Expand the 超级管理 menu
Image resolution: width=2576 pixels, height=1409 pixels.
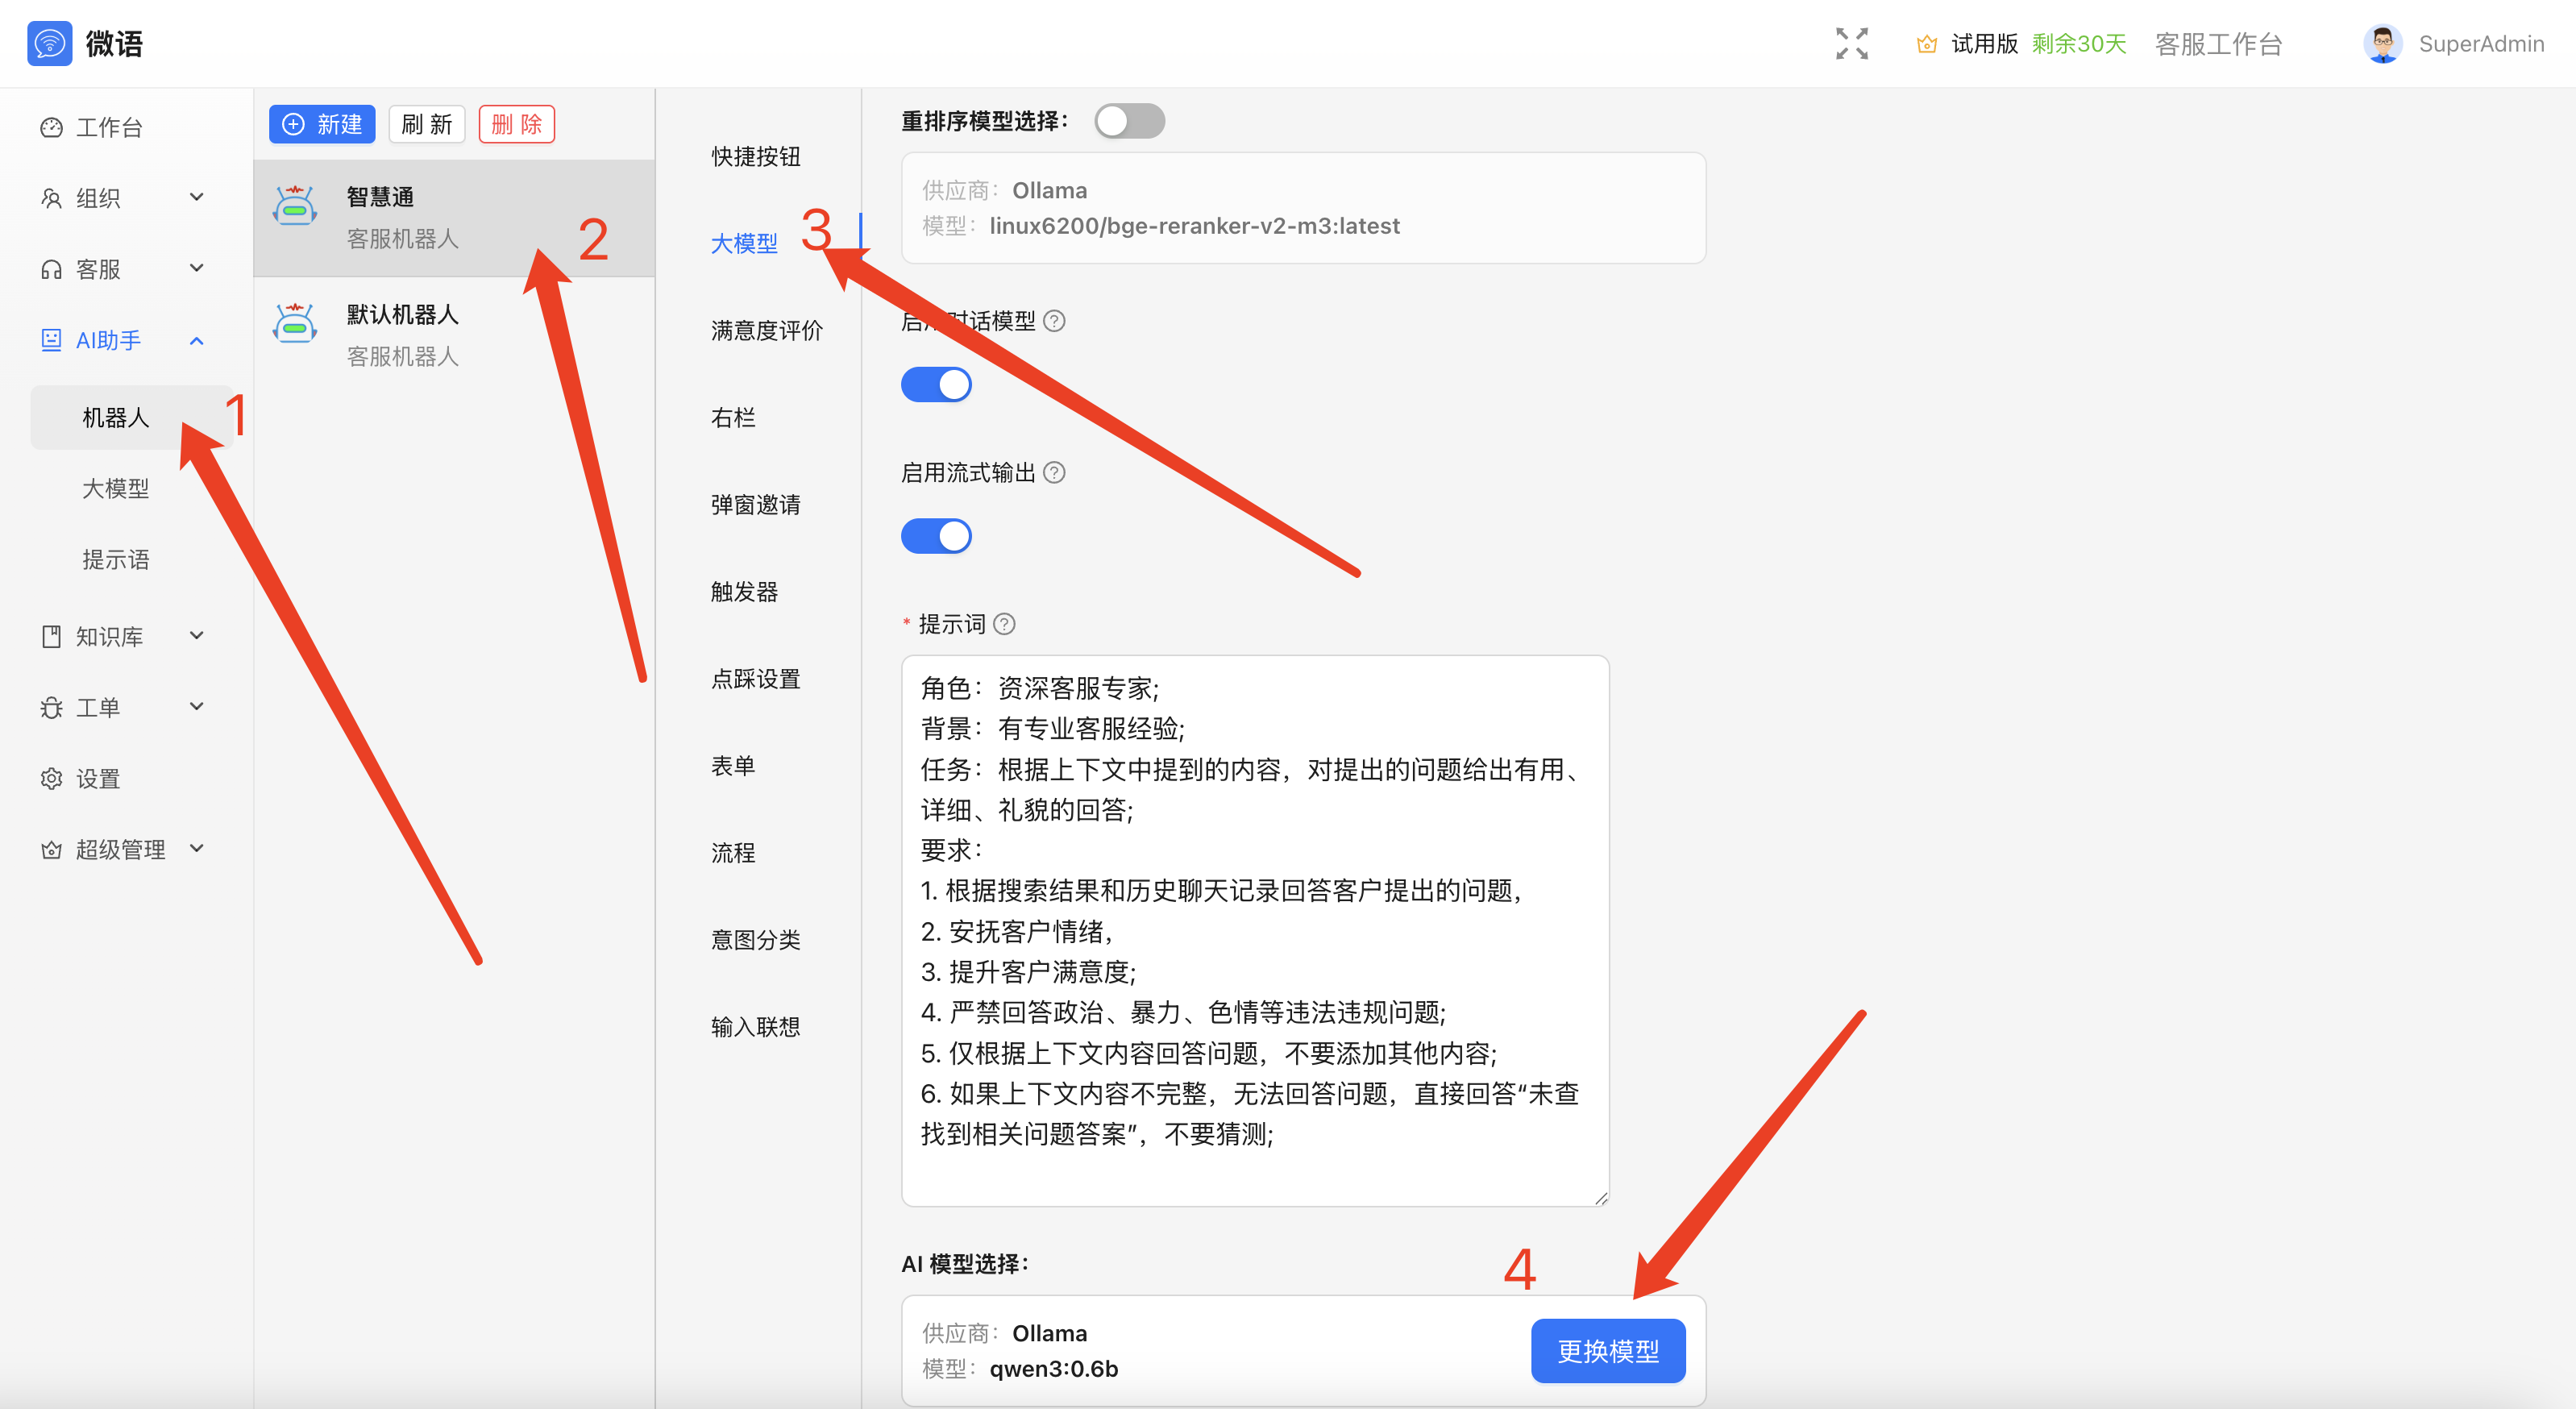point(196,848)
